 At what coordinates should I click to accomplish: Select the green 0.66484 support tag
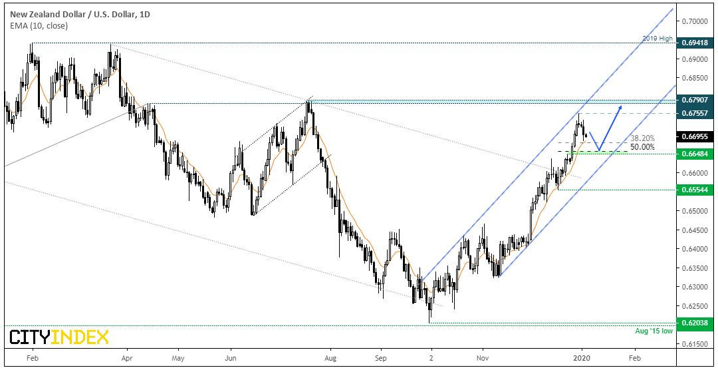[695, 154]
